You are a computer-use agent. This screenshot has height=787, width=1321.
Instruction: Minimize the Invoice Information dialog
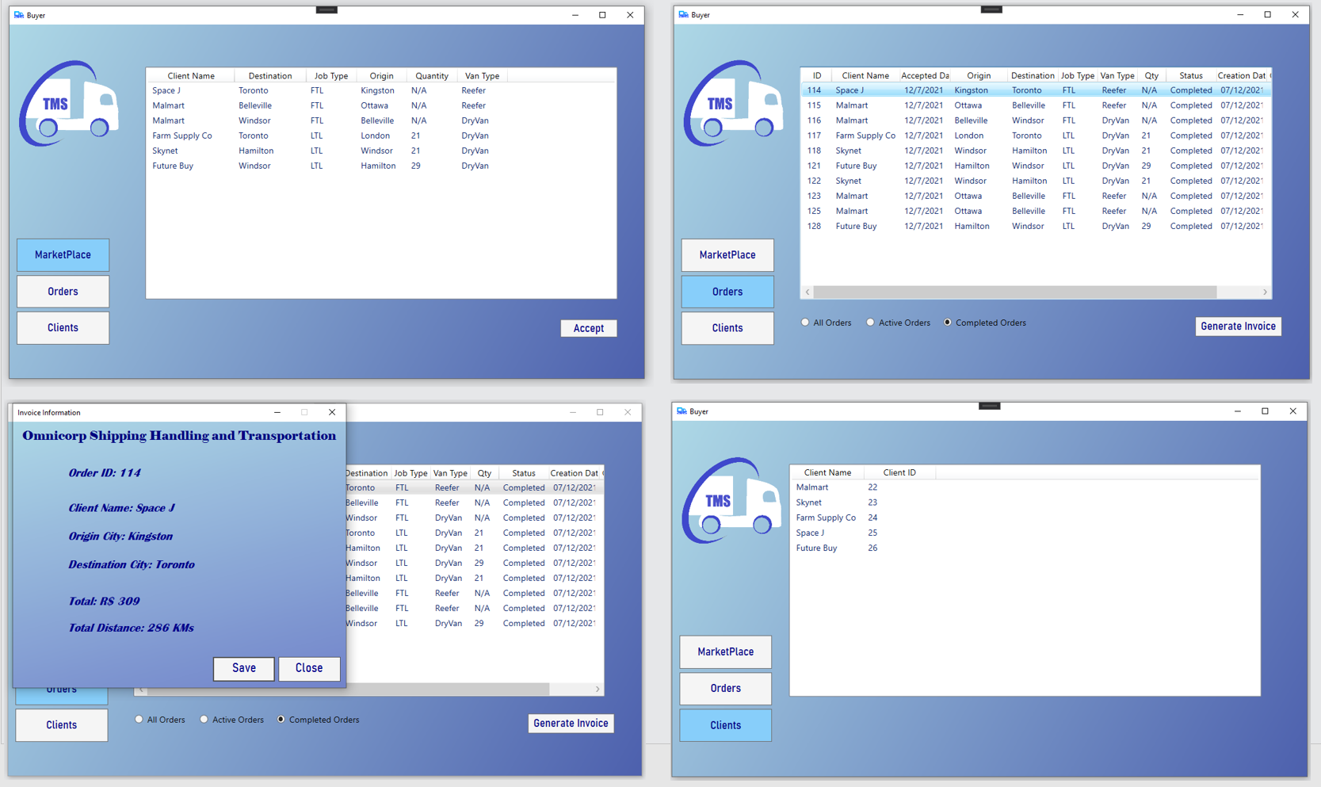(x=277, y=412)
